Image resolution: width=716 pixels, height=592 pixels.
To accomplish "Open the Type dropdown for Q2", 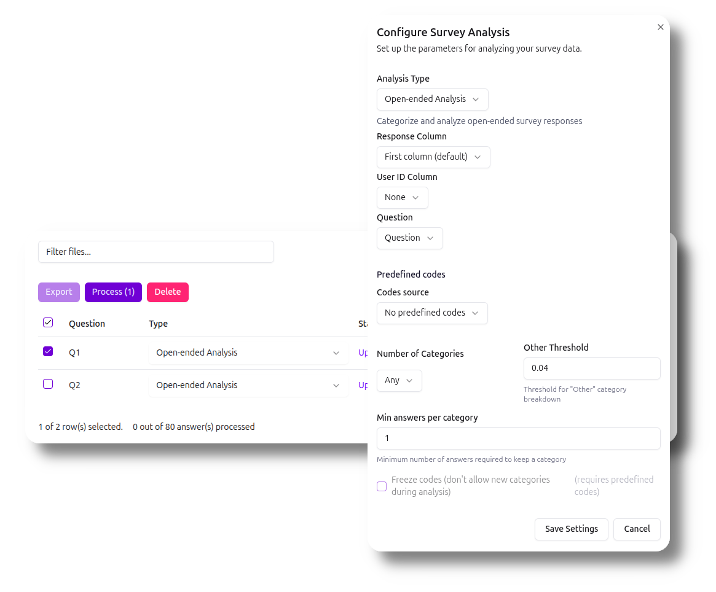I will click(248, 386).
